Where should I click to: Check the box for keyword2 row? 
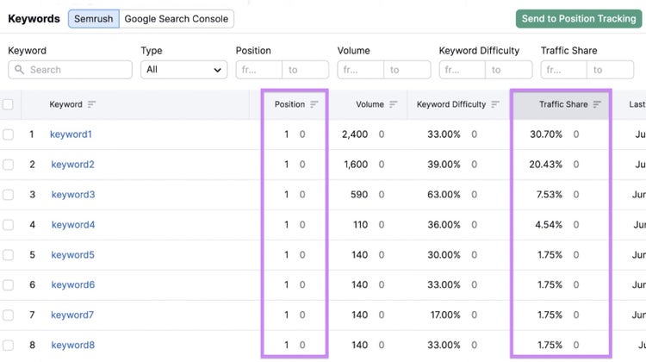pos(8,165)
